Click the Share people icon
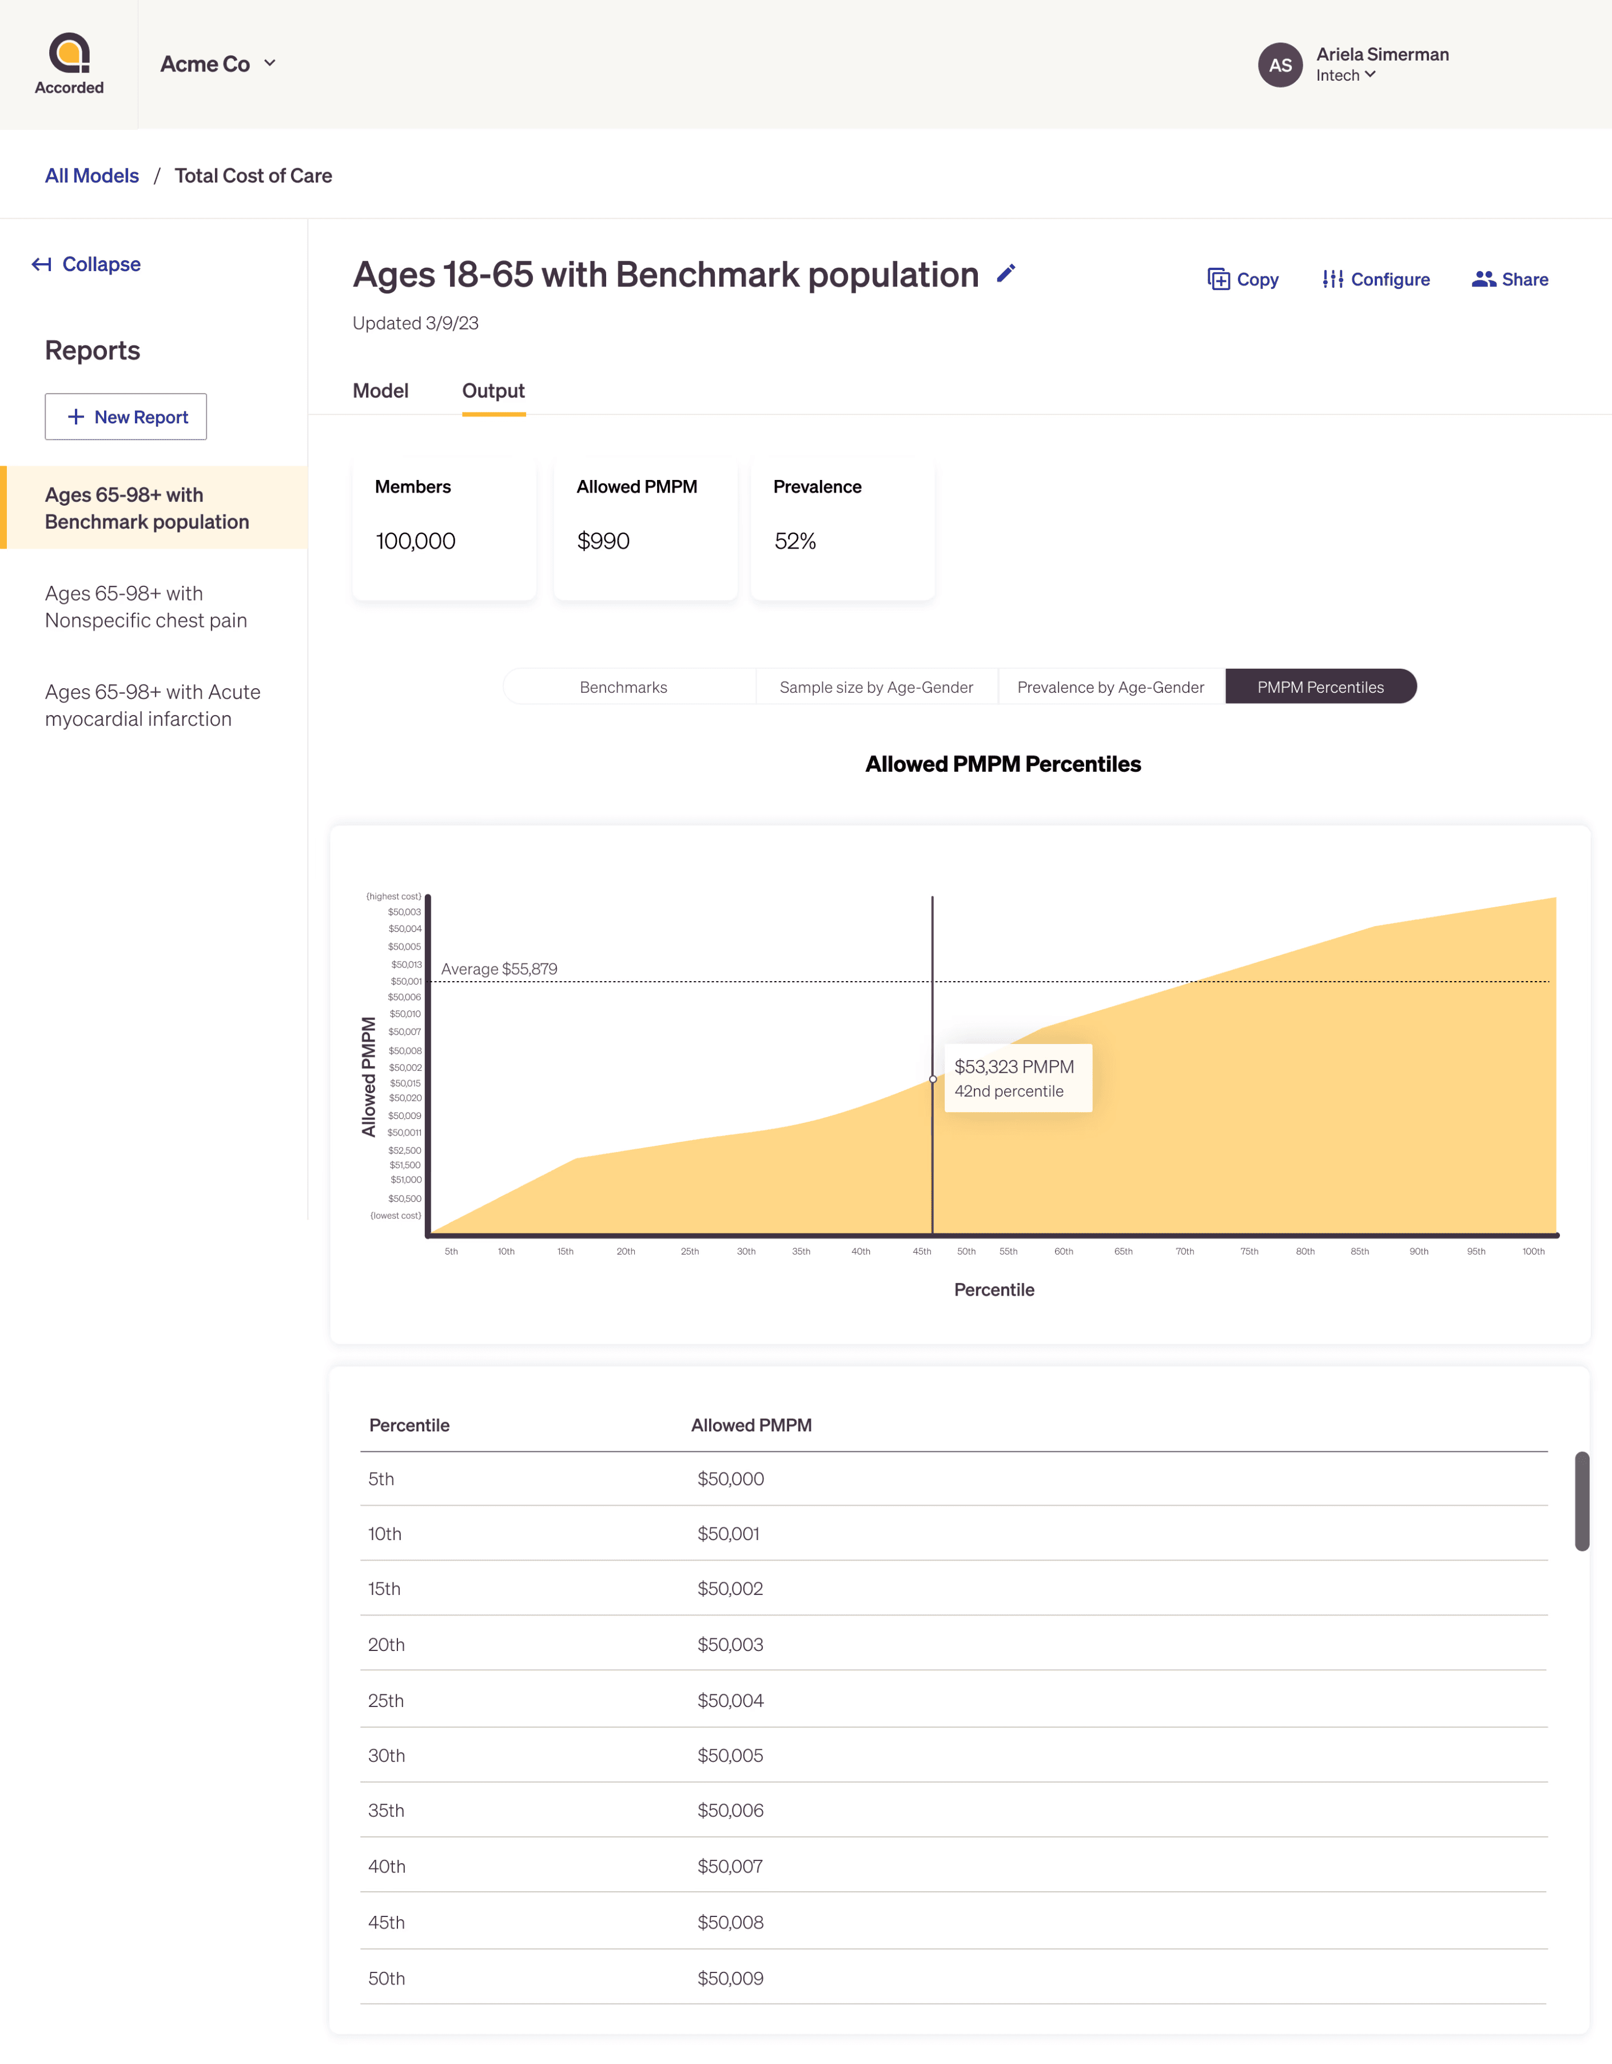This screenshot has width=1612, height=2064. tap(1483, 279)
